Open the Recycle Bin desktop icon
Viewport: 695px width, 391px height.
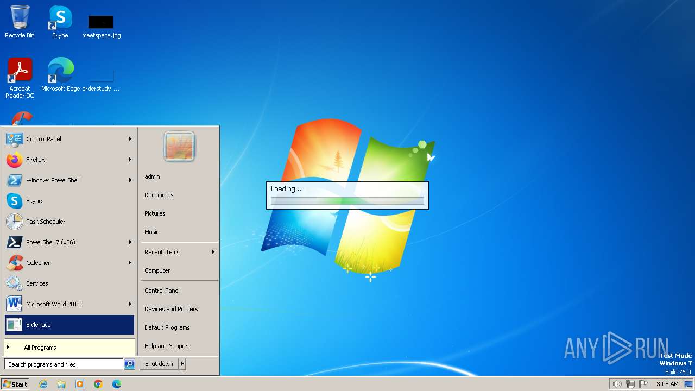click(x=20, y=22)
